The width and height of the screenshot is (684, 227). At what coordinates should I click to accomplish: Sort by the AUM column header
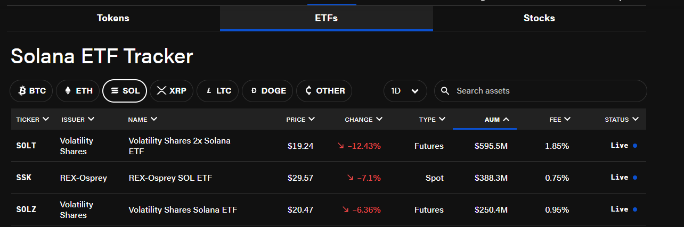click(492, 120)
